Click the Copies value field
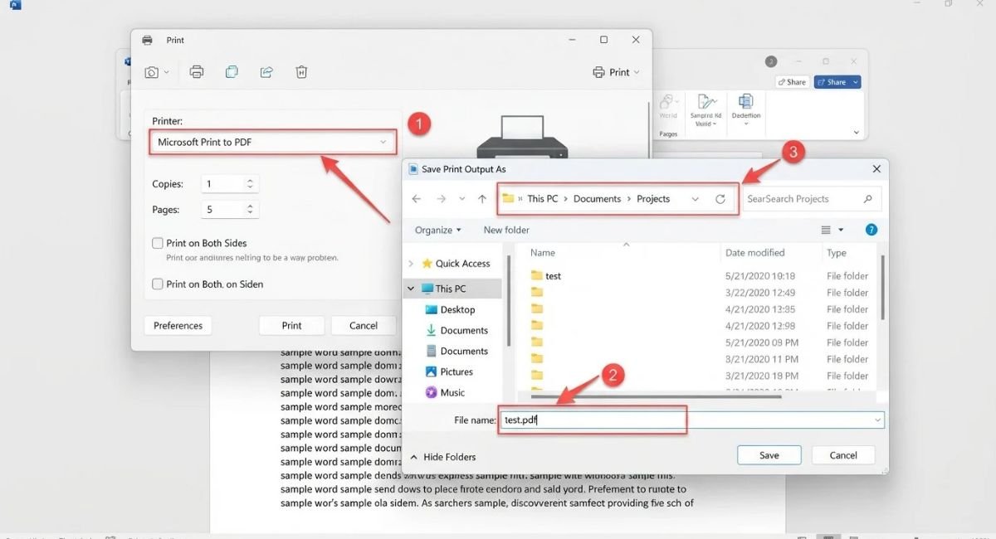 click(223, 184)
